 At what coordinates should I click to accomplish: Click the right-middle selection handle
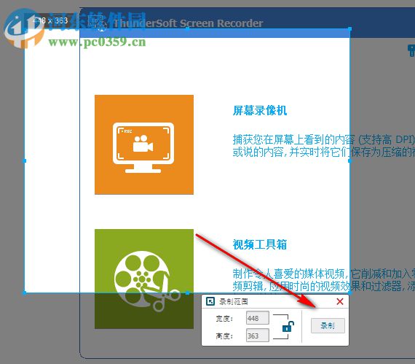pyautogui.click(x=350, y=160)
